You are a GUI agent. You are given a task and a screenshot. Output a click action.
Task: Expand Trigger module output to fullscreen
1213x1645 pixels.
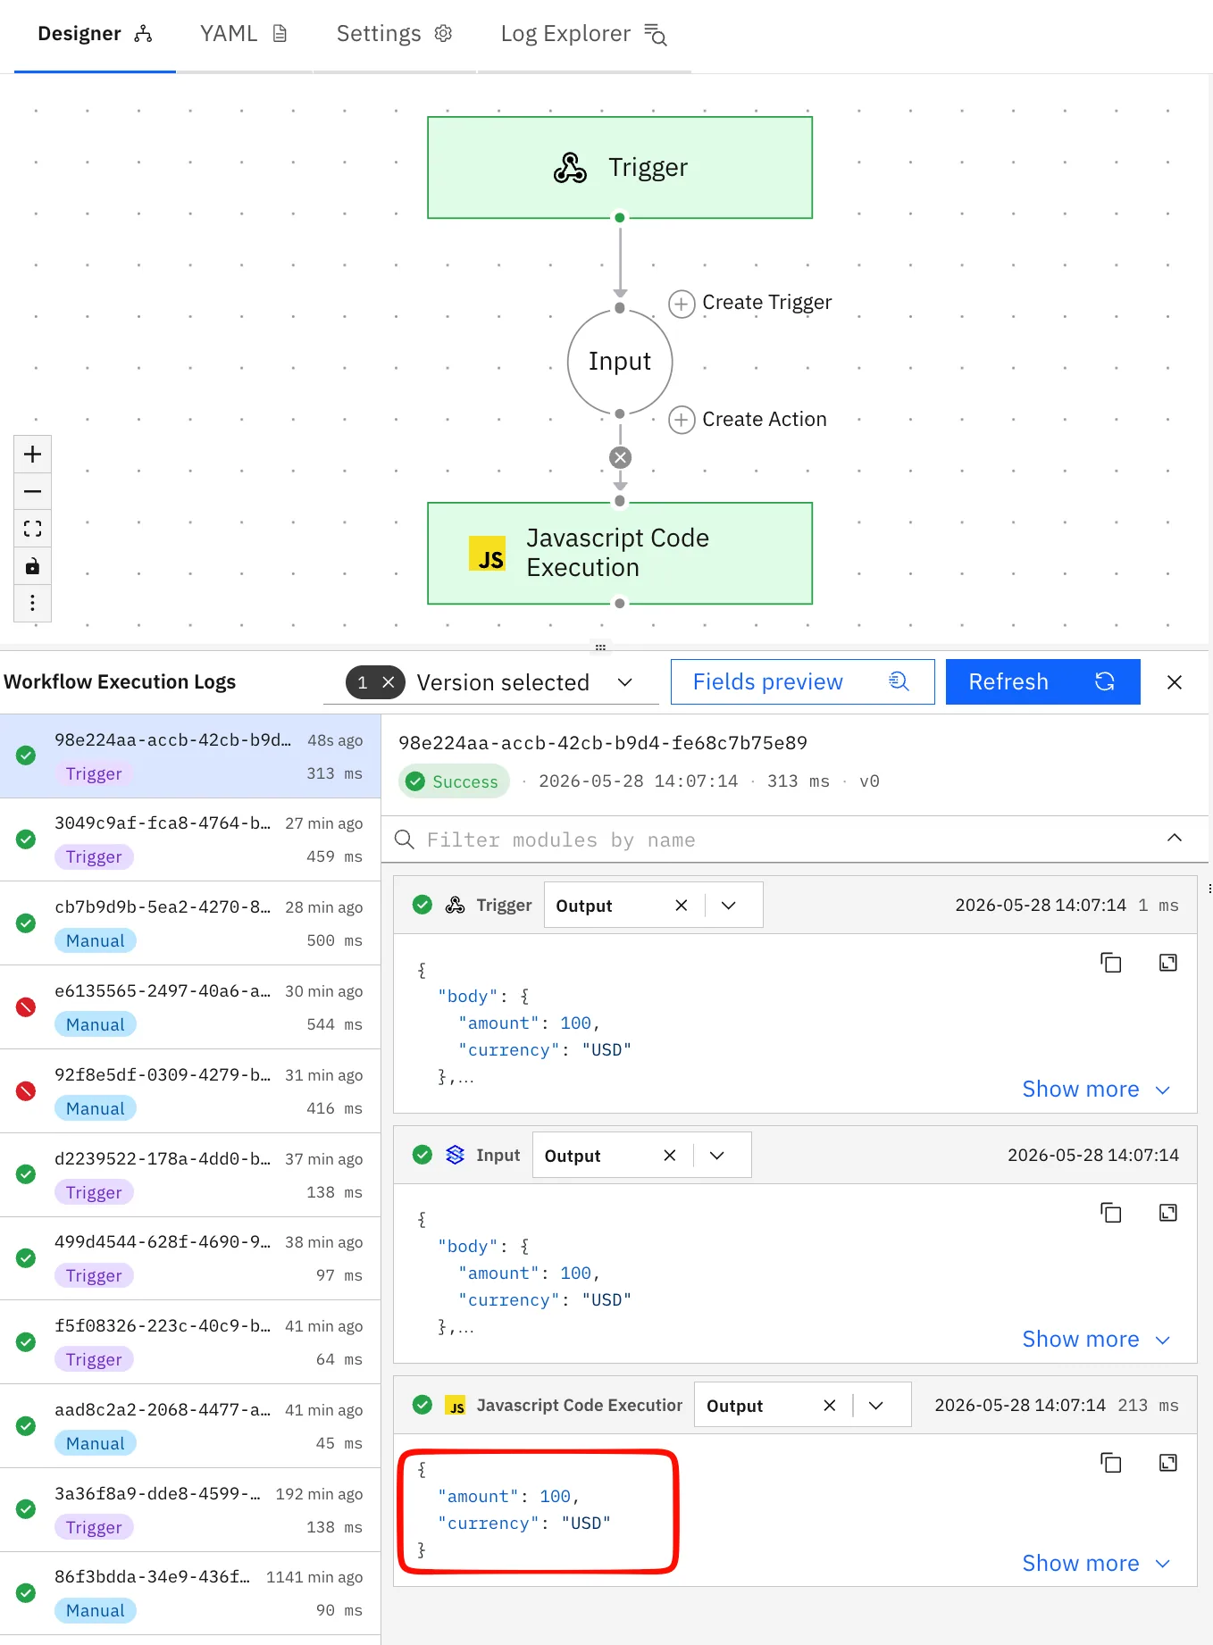click(1168, 963)
